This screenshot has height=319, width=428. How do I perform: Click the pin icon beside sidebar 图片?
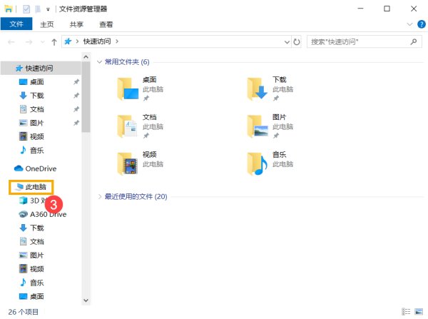76,123
